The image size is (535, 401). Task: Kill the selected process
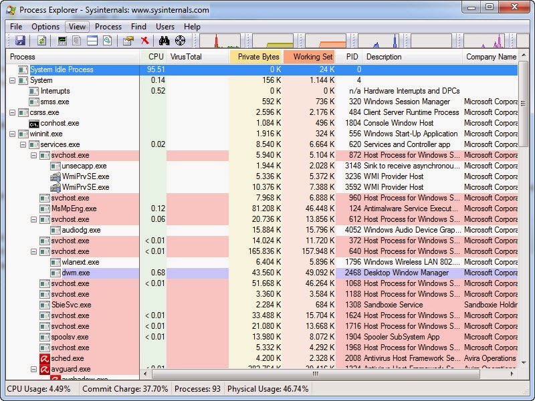coord(144,39)
